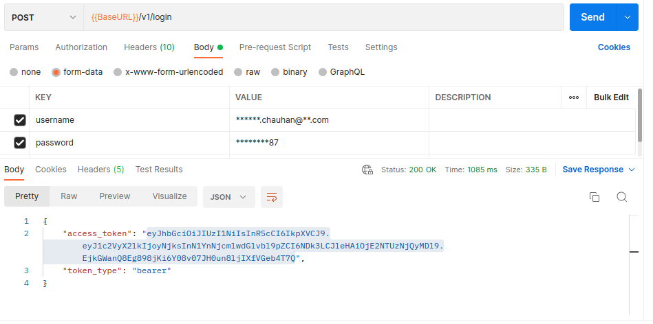Open the Params tab

[24, 47]
